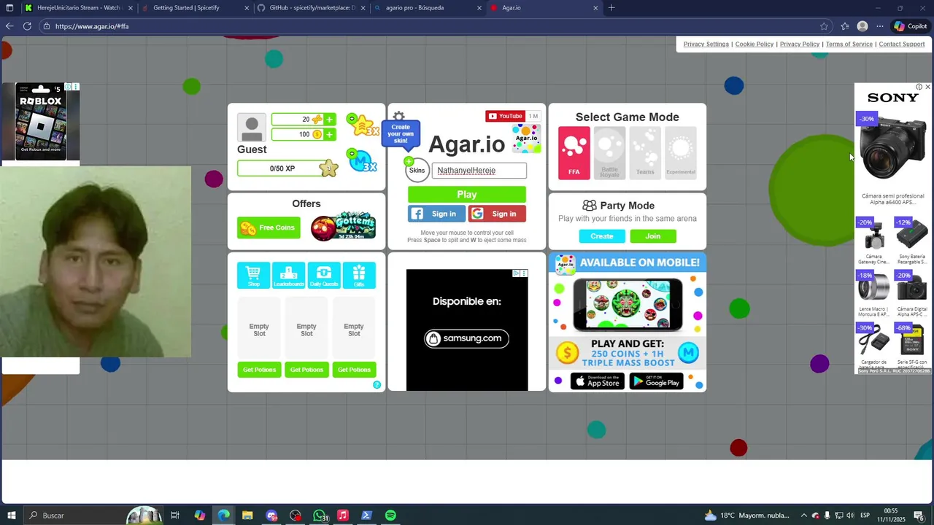
Task: Open Task View on the taskbar
Action: [x=175, y=516]
